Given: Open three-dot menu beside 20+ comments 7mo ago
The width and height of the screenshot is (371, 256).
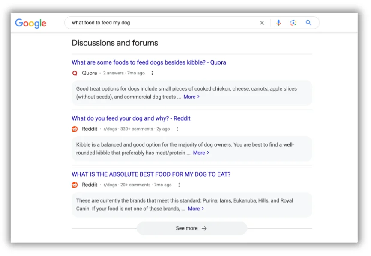Looking at the screenshot, I should click(x=179, y=185).
